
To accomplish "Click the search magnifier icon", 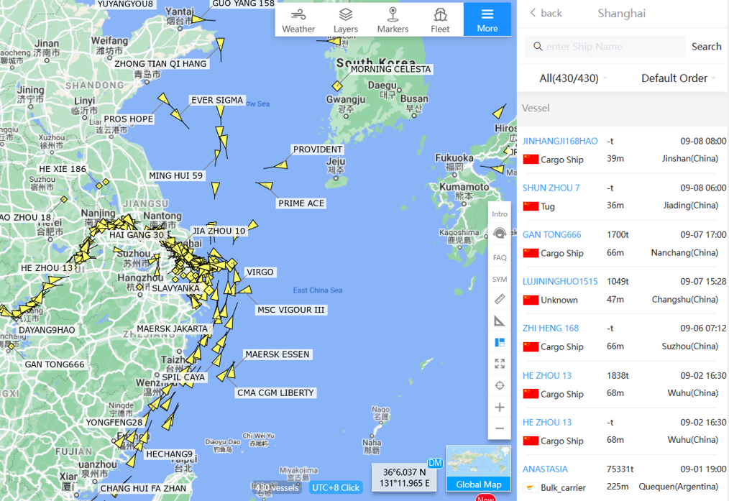I will click(538, 47).
